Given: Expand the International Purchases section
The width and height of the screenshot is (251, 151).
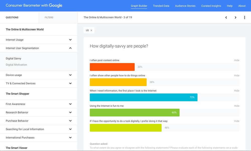Looking at the screenshot, I should pyautogui.click(x=39, y=138).
